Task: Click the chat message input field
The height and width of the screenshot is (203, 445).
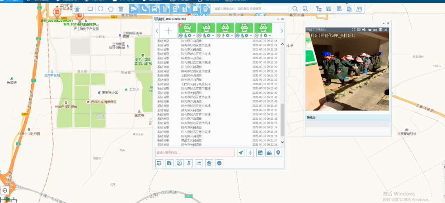Action: (x=195, y=153)
